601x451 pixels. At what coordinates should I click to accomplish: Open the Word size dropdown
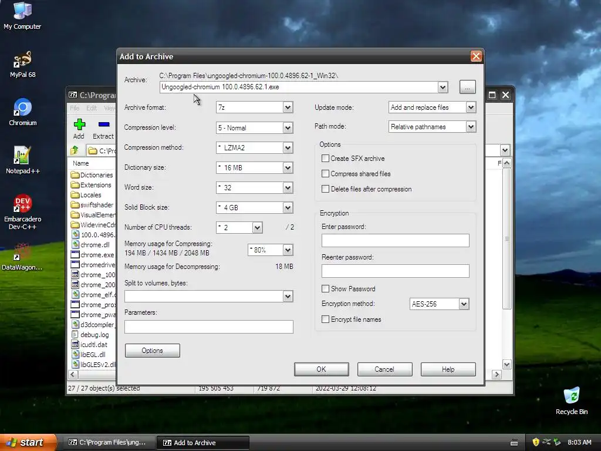pos(288,187)
